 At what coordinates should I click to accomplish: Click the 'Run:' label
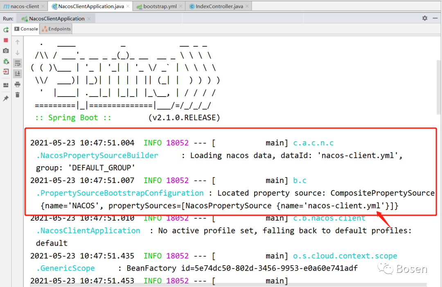click(x=8, y=18)
